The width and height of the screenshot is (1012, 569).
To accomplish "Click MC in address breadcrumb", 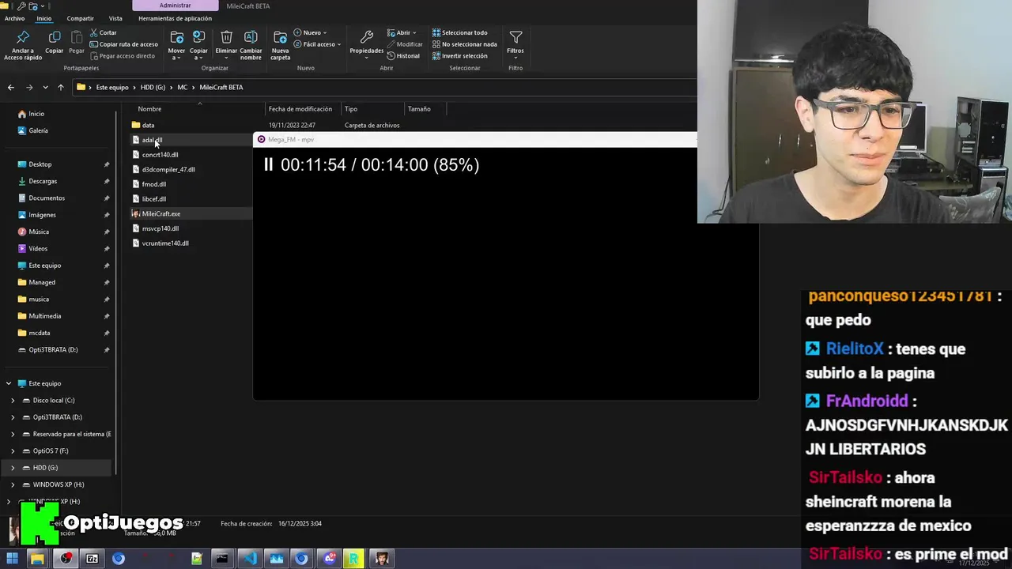I will coord(182,87).
